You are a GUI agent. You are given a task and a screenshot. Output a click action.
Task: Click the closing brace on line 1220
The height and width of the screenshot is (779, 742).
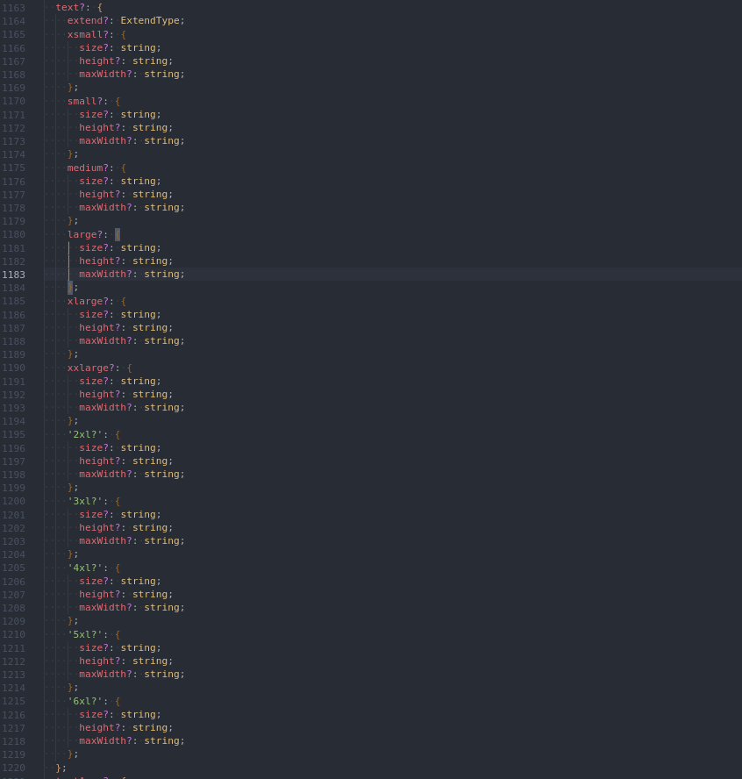click(58, 768)
